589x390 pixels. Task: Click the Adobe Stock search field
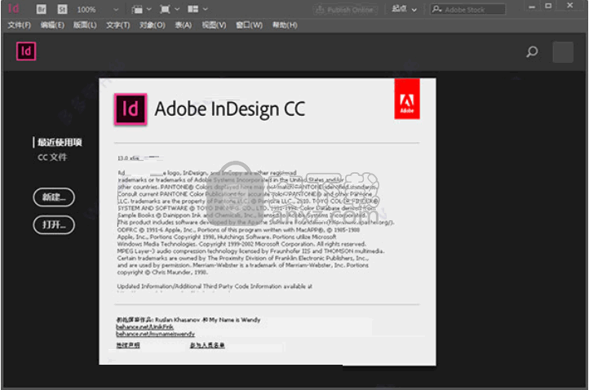click(x=468, y=10)
